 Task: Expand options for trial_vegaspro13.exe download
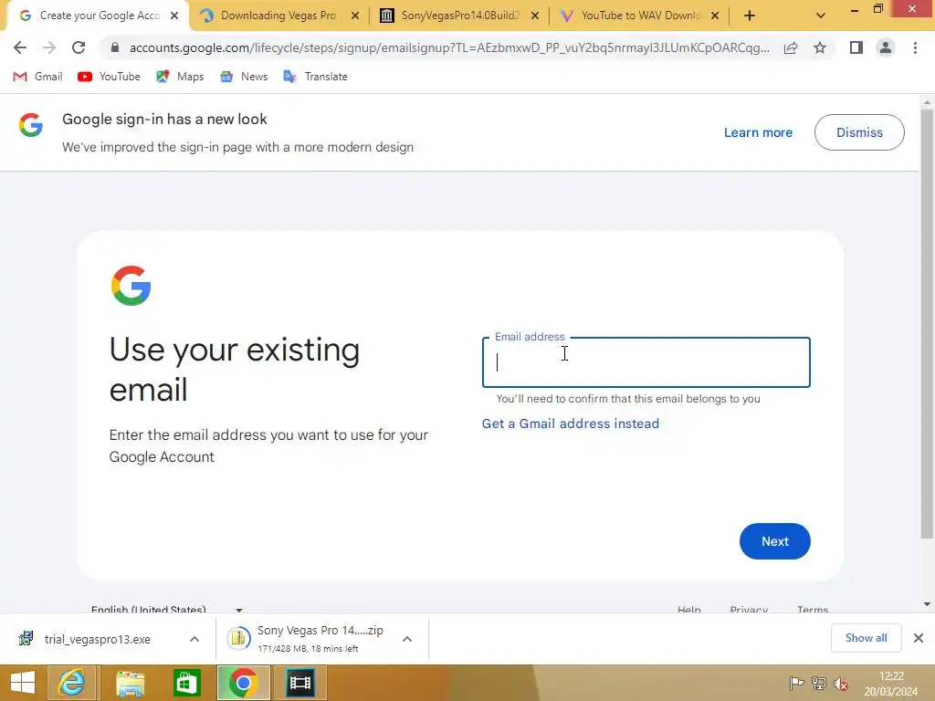(194, 639)
